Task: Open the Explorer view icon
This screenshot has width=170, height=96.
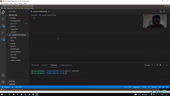Action: (x=3, y=12)
